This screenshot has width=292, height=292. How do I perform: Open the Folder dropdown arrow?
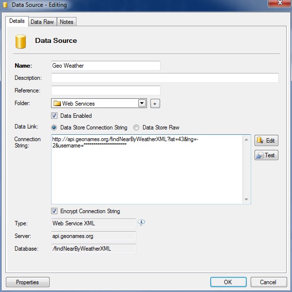click(x=142, y=103)
